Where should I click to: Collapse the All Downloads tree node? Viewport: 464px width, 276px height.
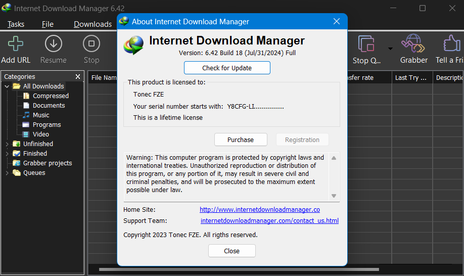[x=7, y=86]
